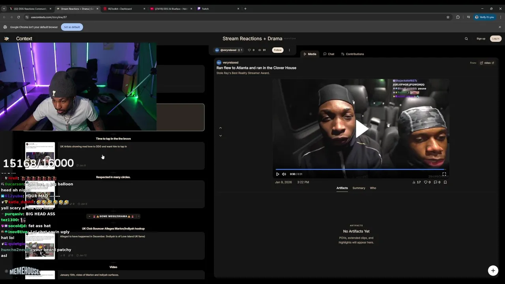The image size is (505, 284).
Task: Click the Stream Reactions + Drama title
Action: 252,39
